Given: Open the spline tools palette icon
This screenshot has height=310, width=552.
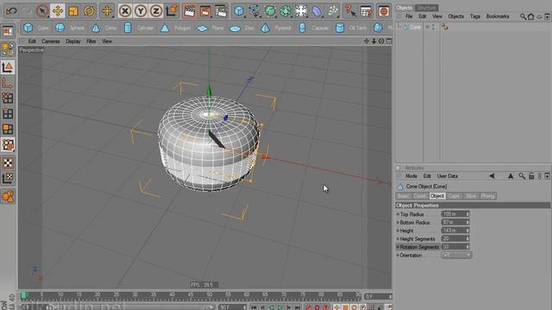Looking at the screenshot, I should tap(254, 11).
